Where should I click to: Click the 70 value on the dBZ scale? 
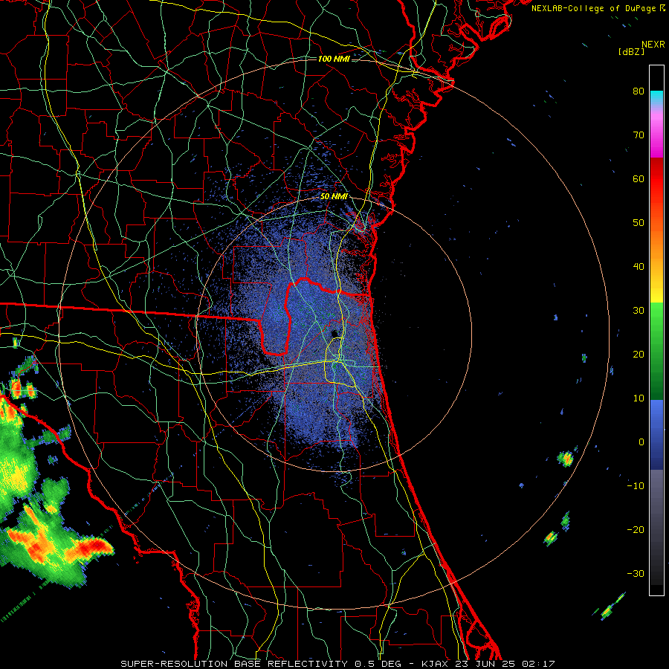point(639,135)
